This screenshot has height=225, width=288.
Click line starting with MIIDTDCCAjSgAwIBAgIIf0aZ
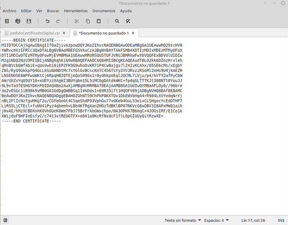92,45
